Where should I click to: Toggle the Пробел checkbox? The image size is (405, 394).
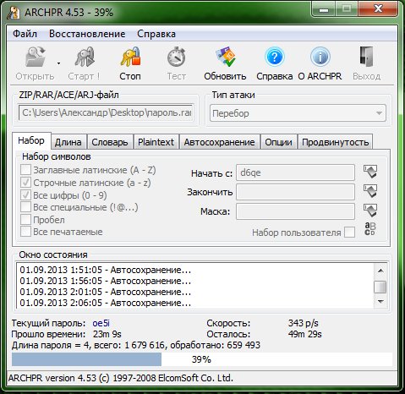[25, 219]
